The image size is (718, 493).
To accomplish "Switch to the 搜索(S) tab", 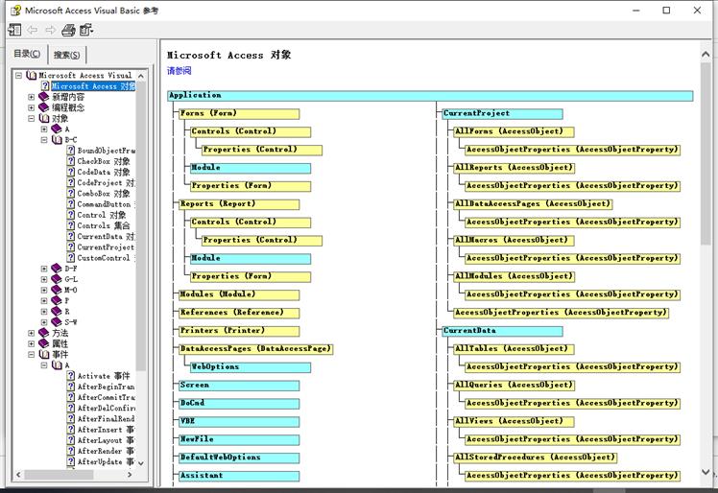I will [x=67, y=55].
